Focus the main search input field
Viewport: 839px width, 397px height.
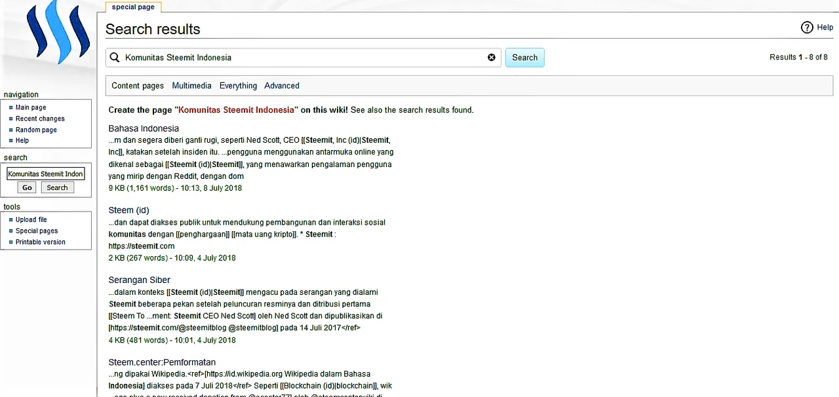pos(303,58)
